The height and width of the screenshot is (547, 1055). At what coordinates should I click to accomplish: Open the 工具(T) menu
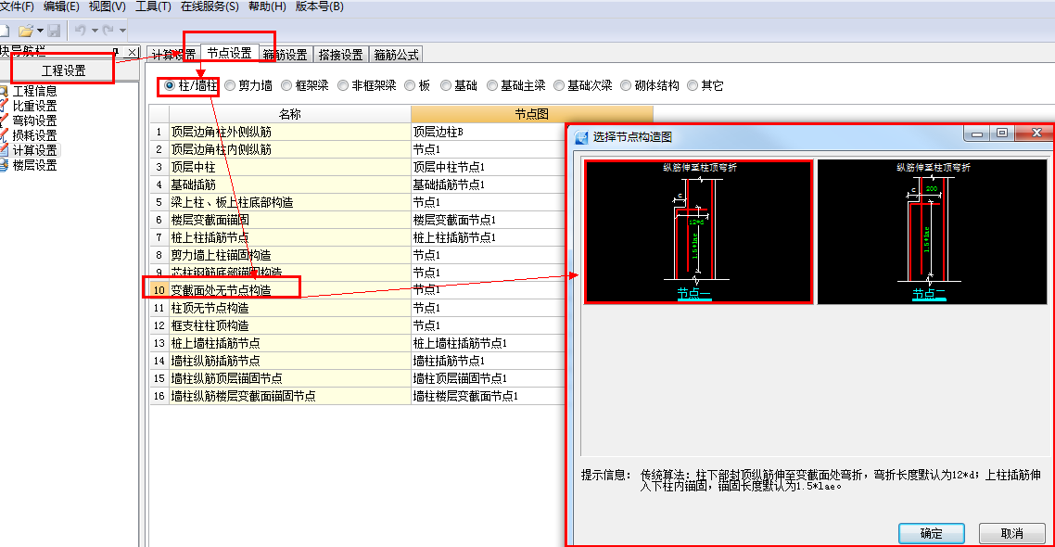(153, 6)
